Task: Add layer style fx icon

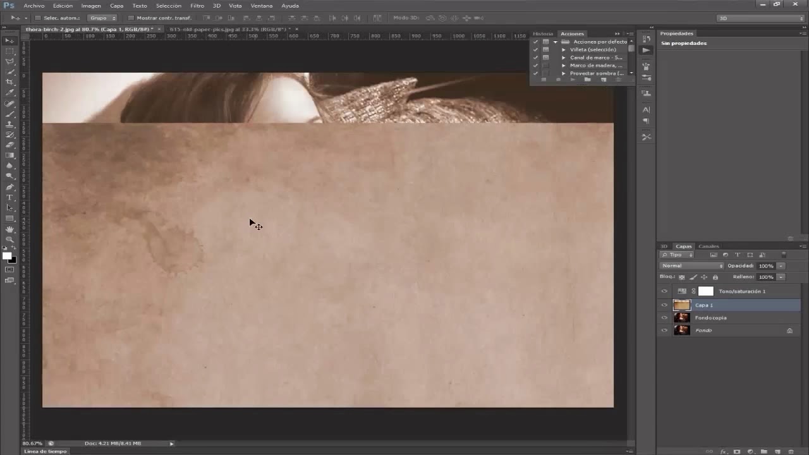Action: point(724,452)
